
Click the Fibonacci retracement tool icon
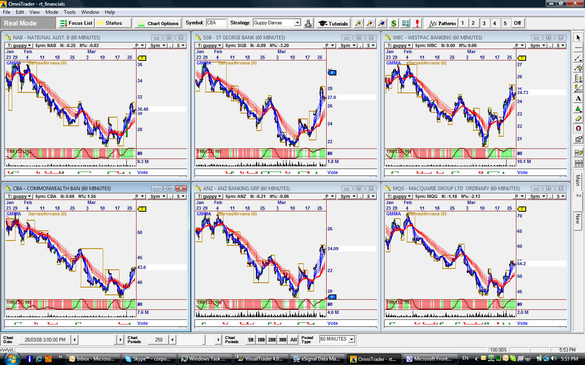point(578,78)
